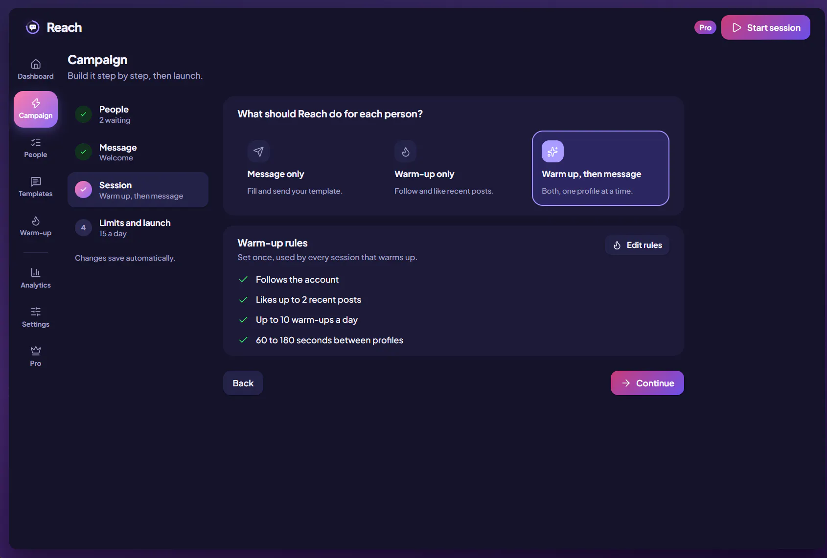This screenshot has height=558, width=827.
Task: Click 'Build it step by step, then launch.' subtitle
Action: (135, 76)
